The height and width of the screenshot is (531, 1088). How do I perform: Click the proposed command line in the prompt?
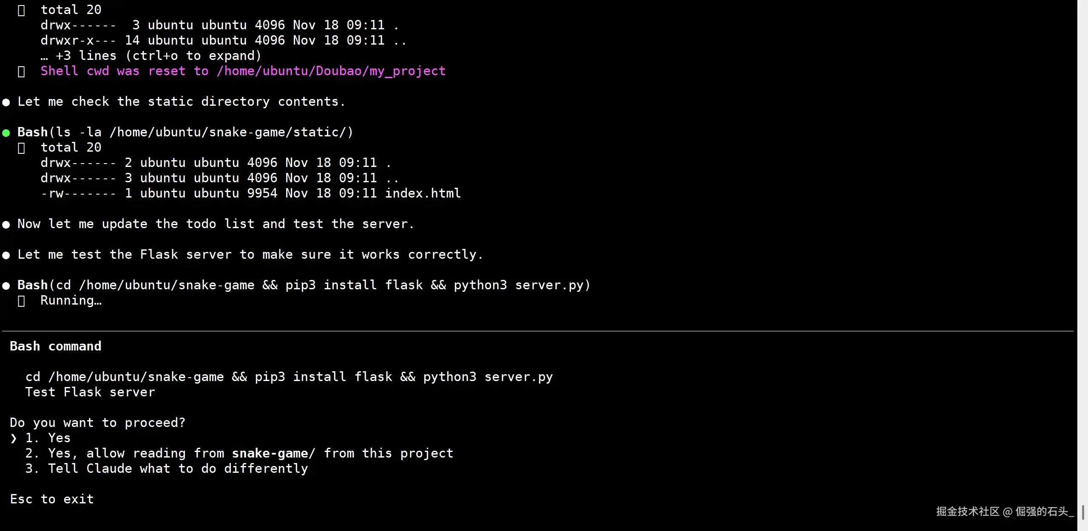click(289, 377)
